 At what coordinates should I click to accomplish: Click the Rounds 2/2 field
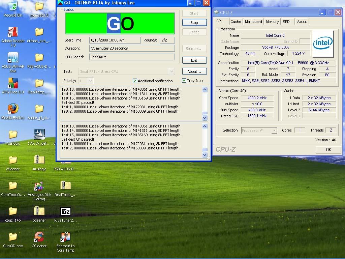click(167, 40)
